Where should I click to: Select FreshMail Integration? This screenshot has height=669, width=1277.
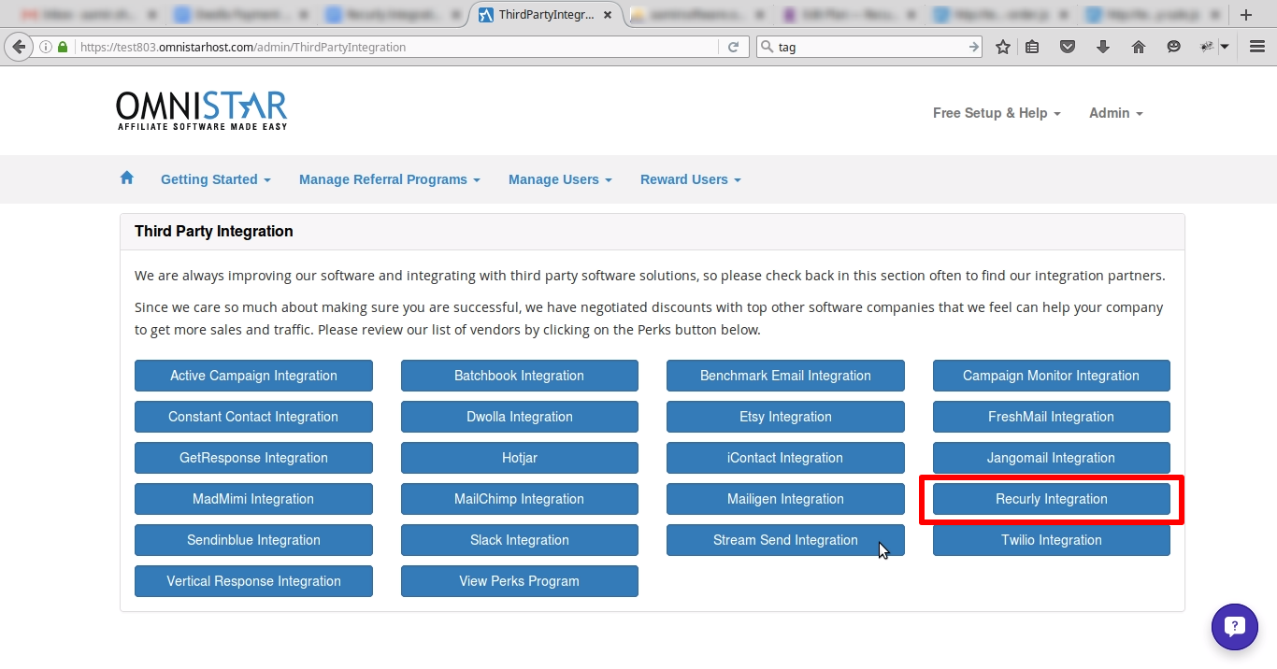tap(1052, 417)
